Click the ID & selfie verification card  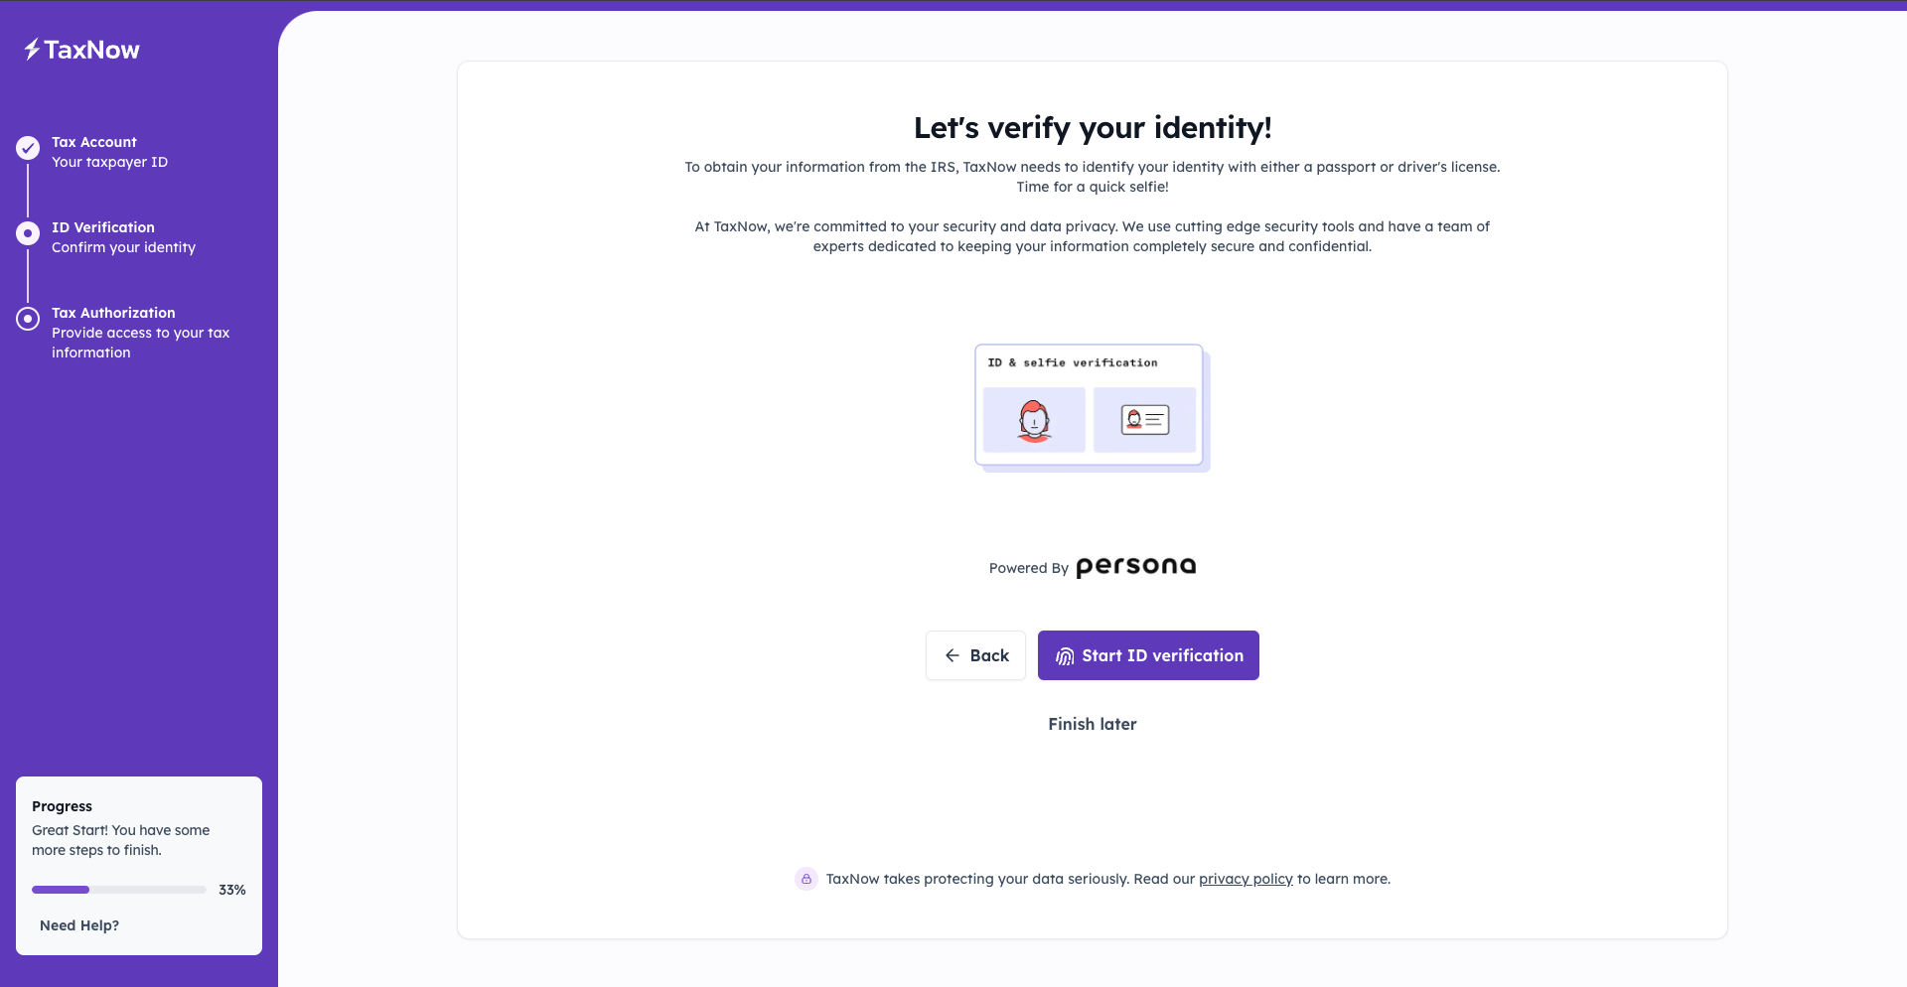(1091, 407)
